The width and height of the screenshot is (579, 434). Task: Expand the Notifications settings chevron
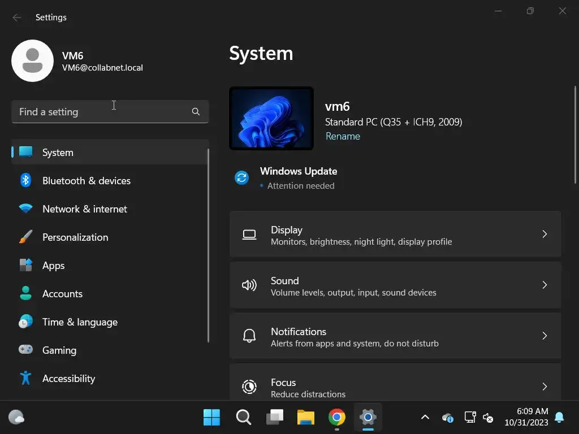coord(545,336)
